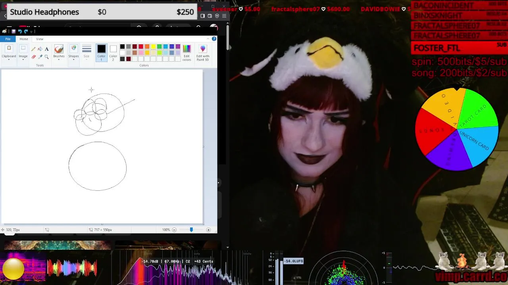Expand the Shapes dropdown arrow
508x285 pixels.
tap(73, 60)
